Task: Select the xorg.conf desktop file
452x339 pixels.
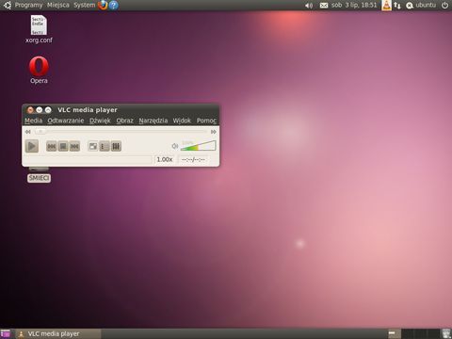Action: click(39, 29)
